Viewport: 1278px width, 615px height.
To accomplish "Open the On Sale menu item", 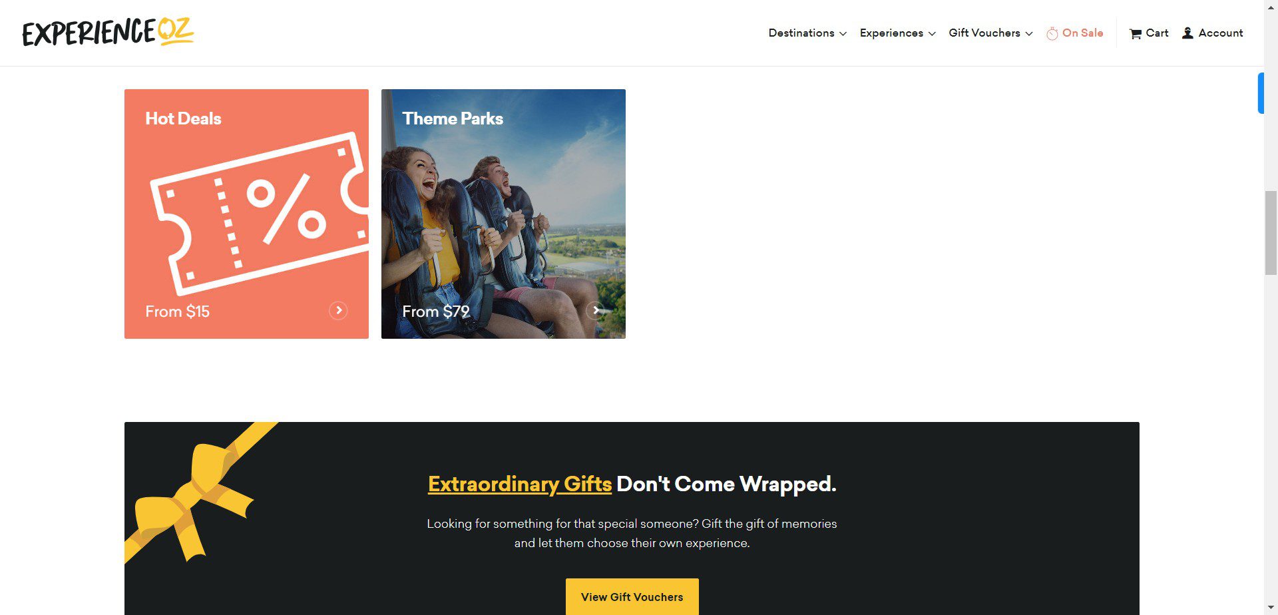I will (1082, 33).
